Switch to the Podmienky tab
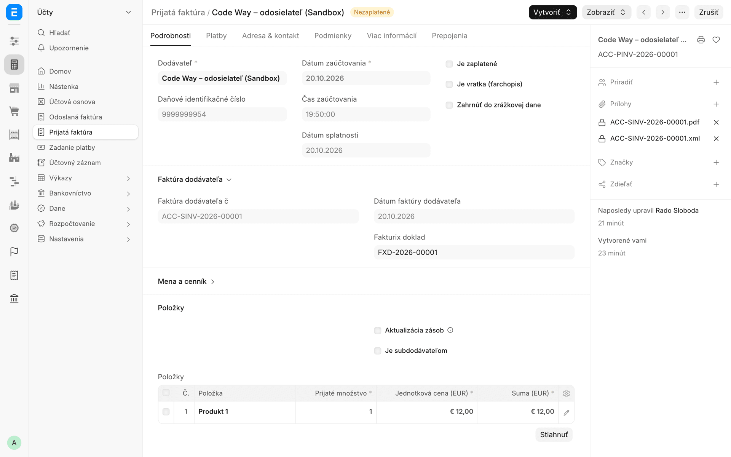 coord(333,36)
